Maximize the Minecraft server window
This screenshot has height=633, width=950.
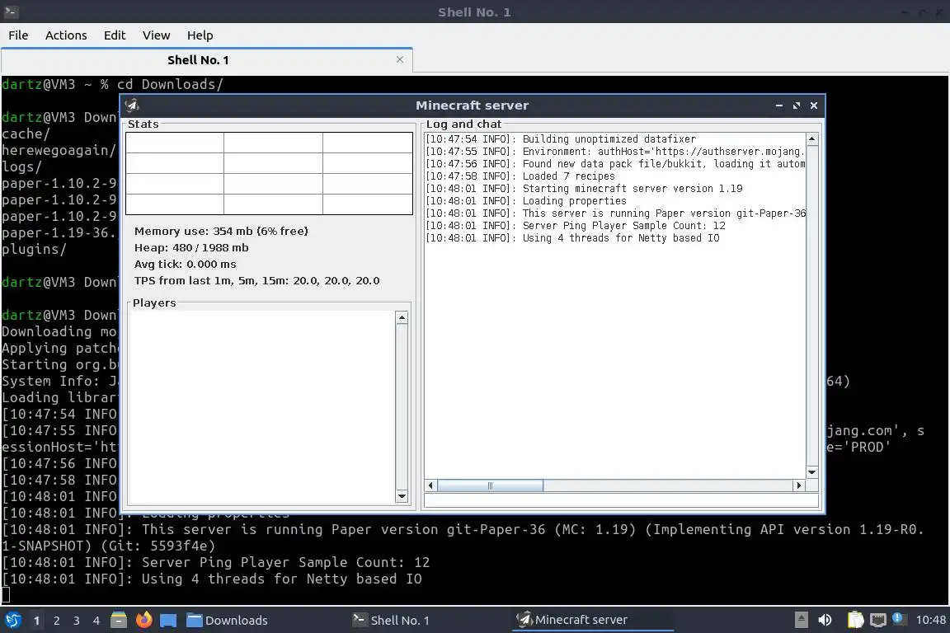(796, 105)
